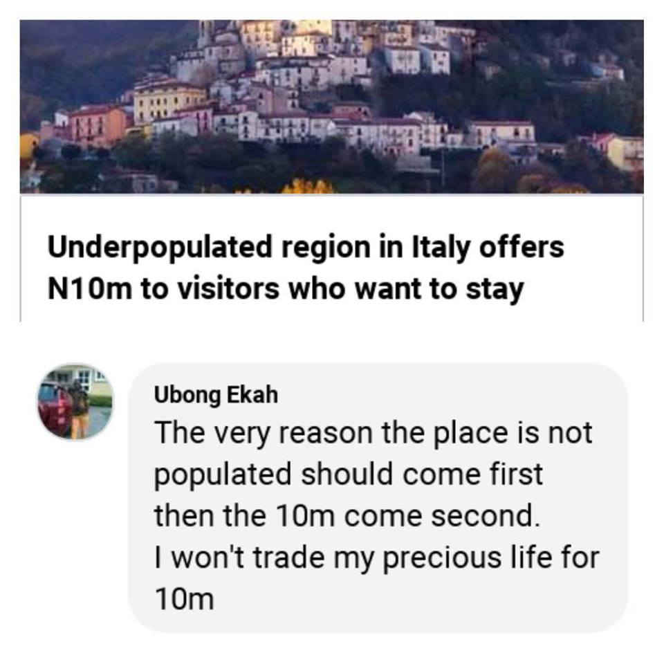Screen dimensions: 664x664
Task: Click comment line 'populated should come first'
Action: click(349, 474)
